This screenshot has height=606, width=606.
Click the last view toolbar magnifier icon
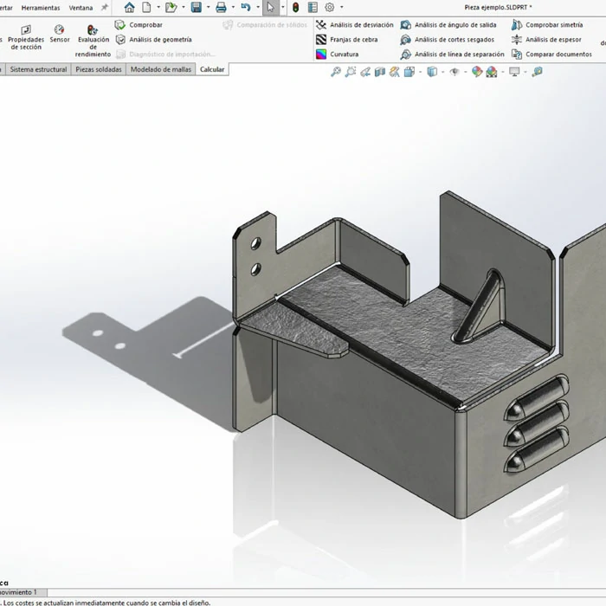point(538,72)
